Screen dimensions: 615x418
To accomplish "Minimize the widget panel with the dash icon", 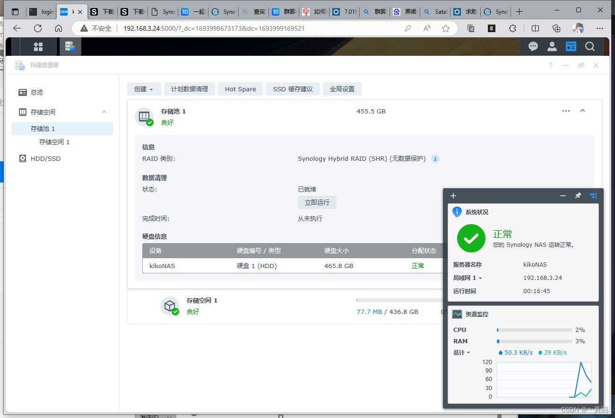I will (563, 196).
